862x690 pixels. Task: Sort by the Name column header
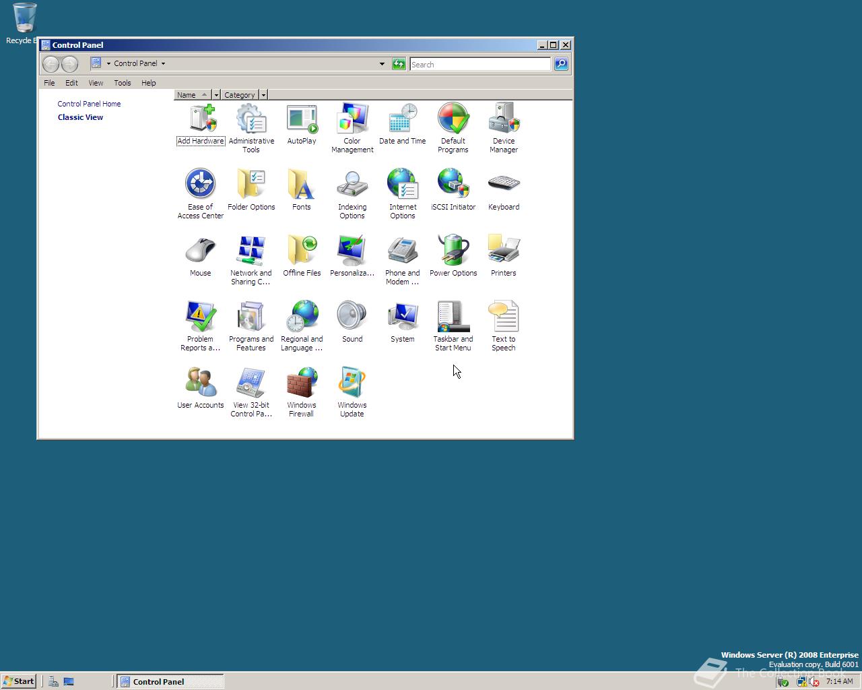(193, 95)
